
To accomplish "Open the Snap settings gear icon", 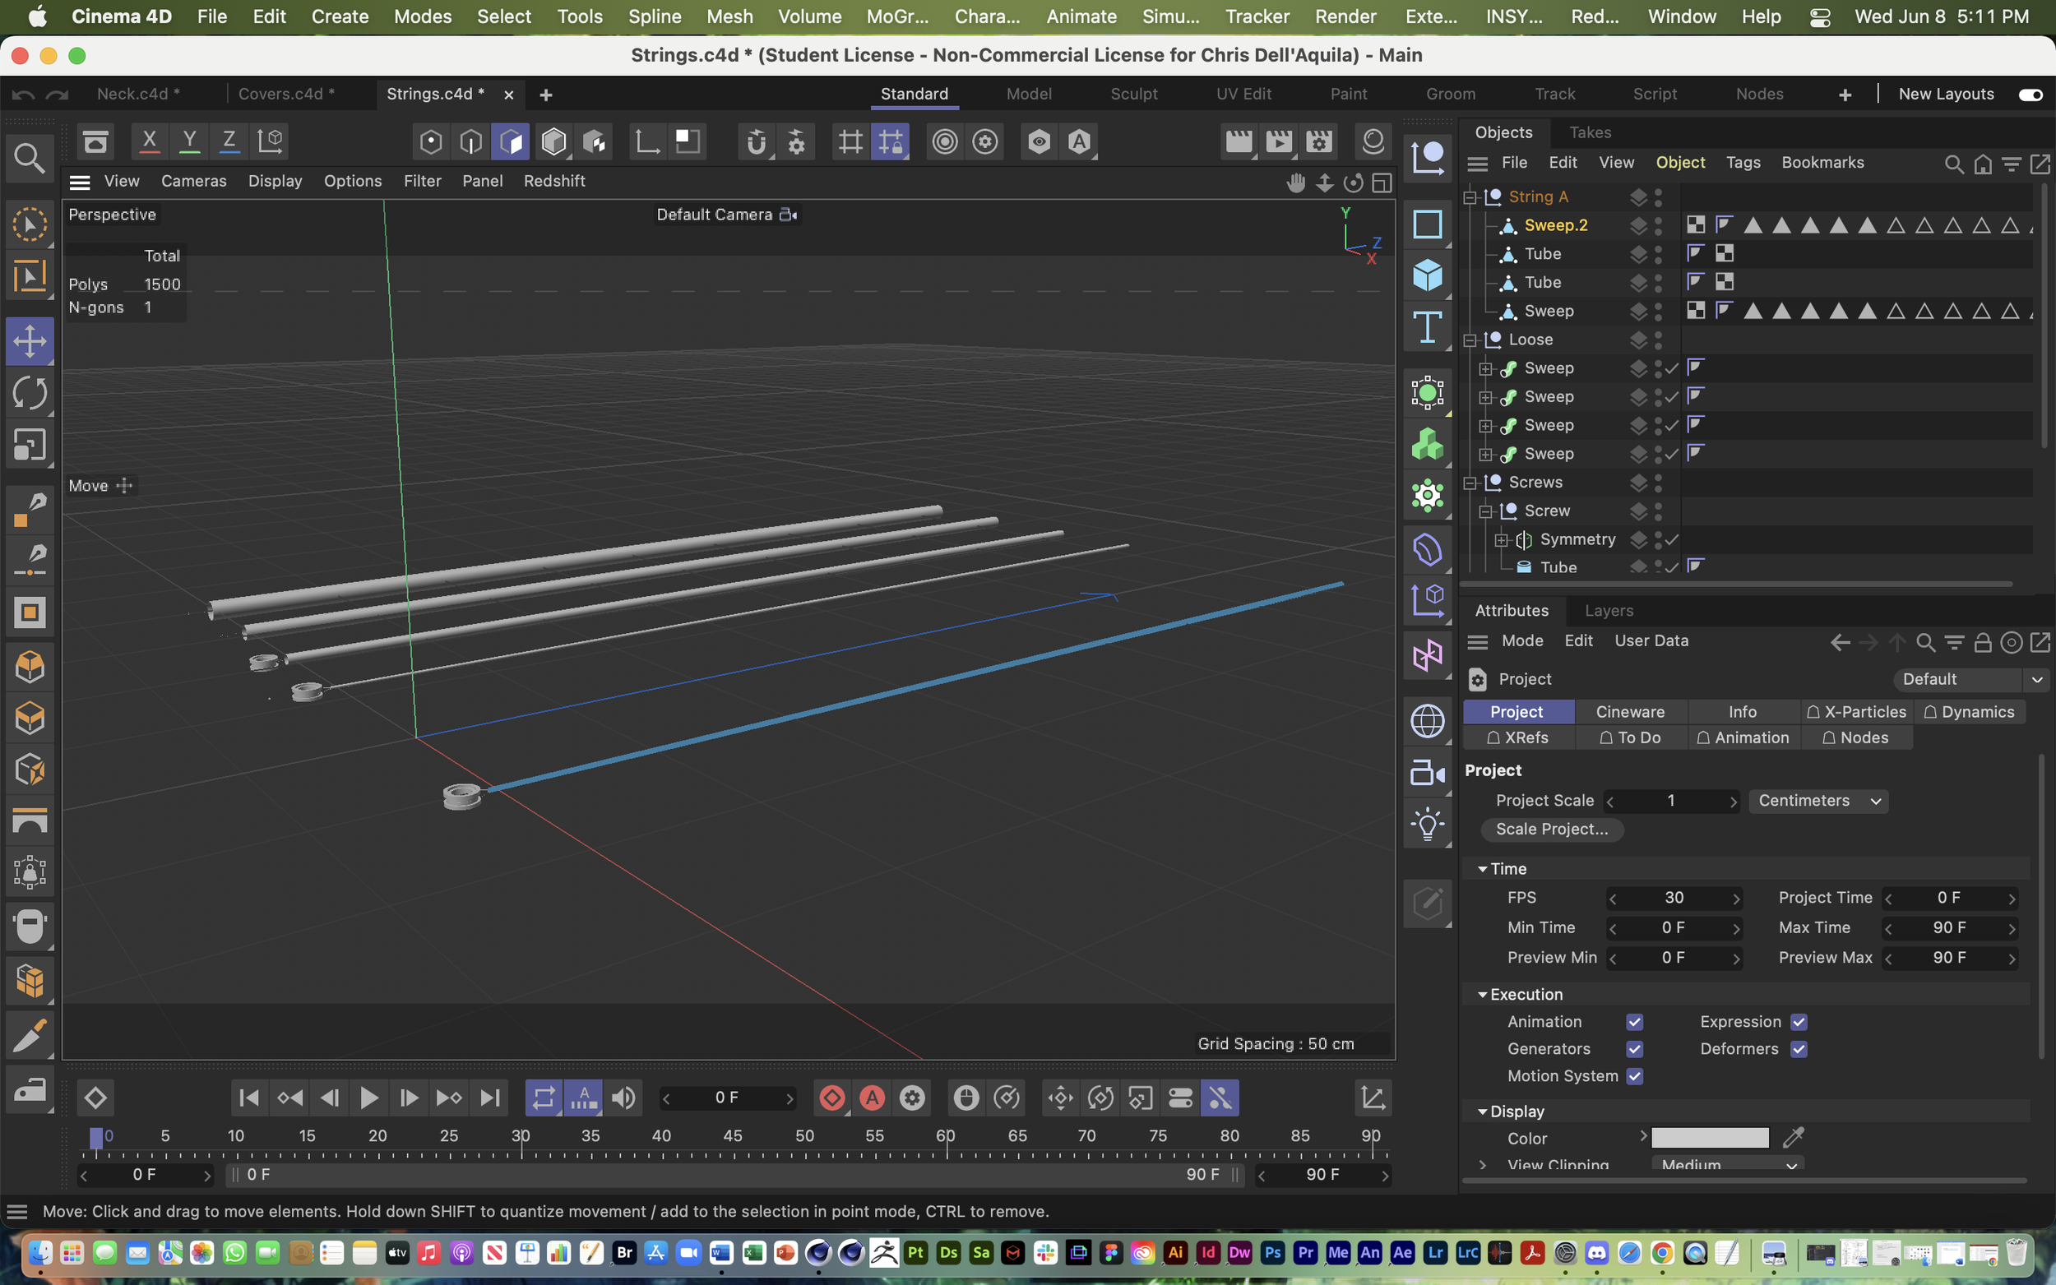I will coord(796,142).
